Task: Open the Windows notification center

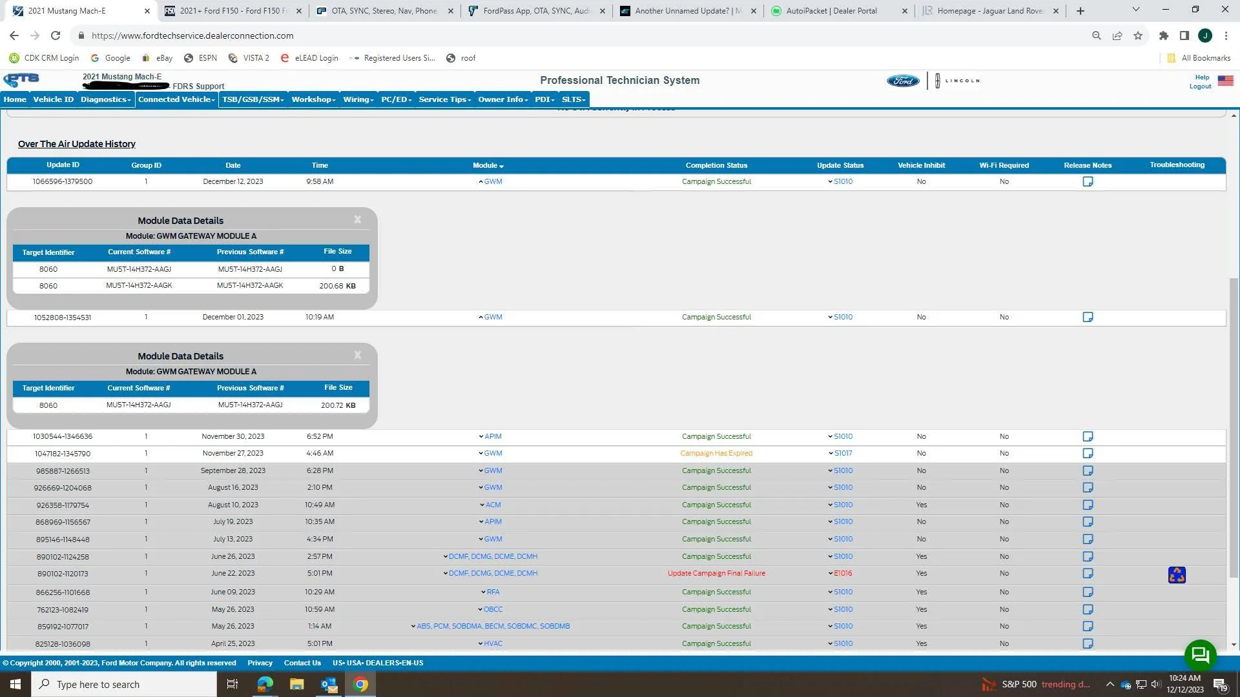Action: (x=1220, y=684)
